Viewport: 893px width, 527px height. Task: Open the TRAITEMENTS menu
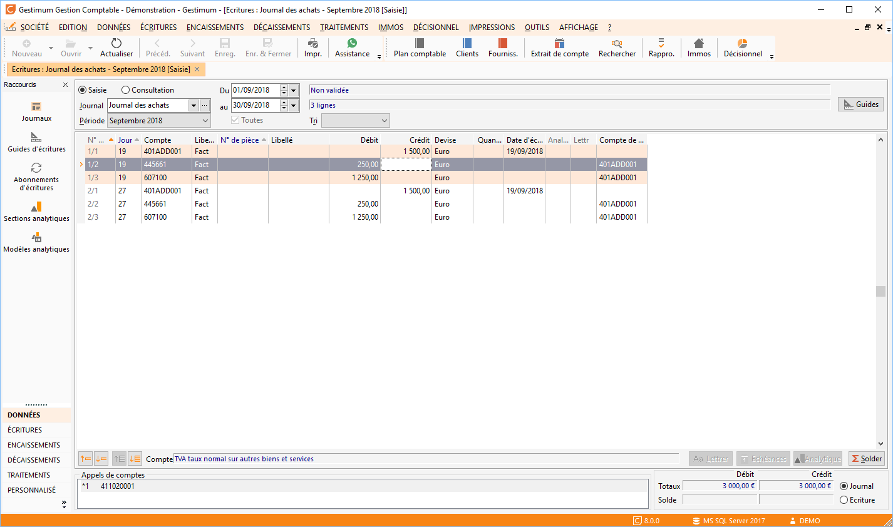coord(344,28)
